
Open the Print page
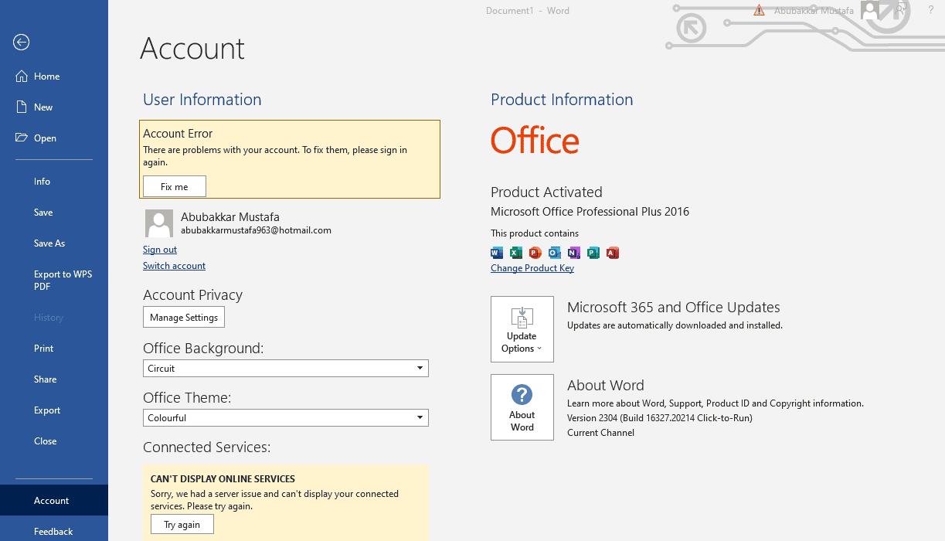coord(54,349)
